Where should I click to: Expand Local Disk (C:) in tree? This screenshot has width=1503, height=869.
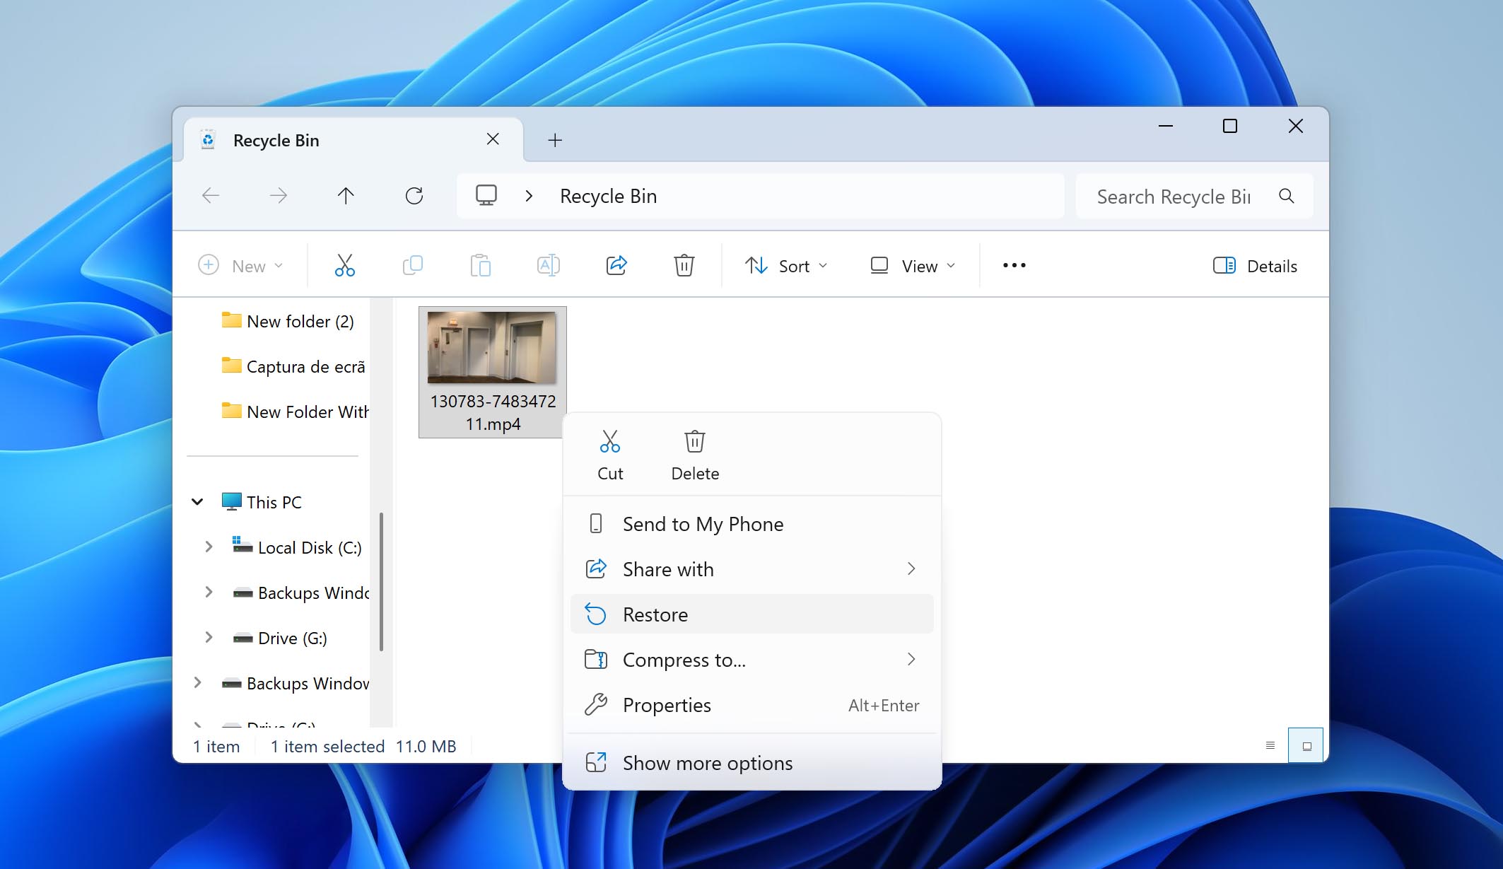coord(209,547)
